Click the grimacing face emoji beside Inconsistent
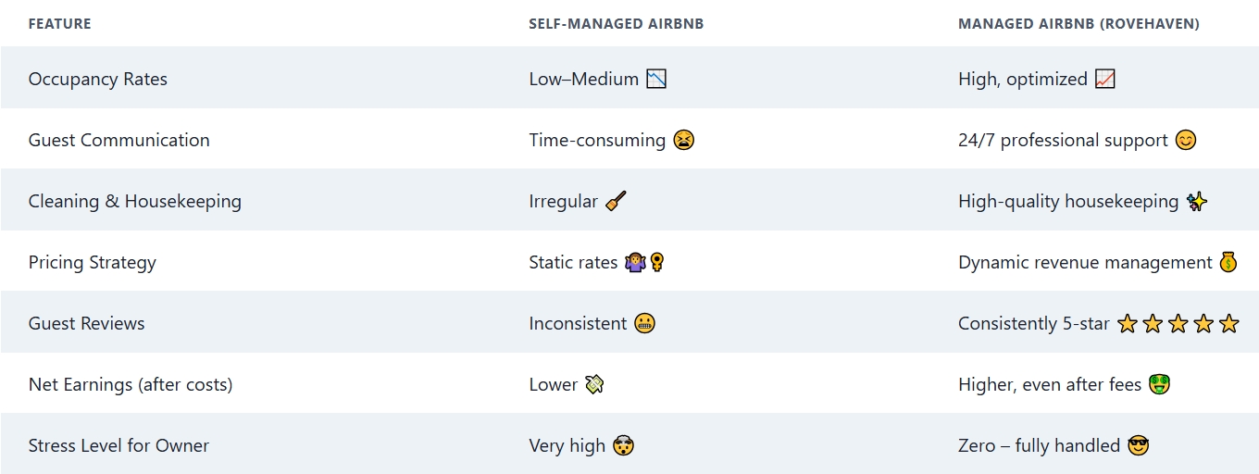The width and height of the screenshot is (1259, 474). coord(644,323)
